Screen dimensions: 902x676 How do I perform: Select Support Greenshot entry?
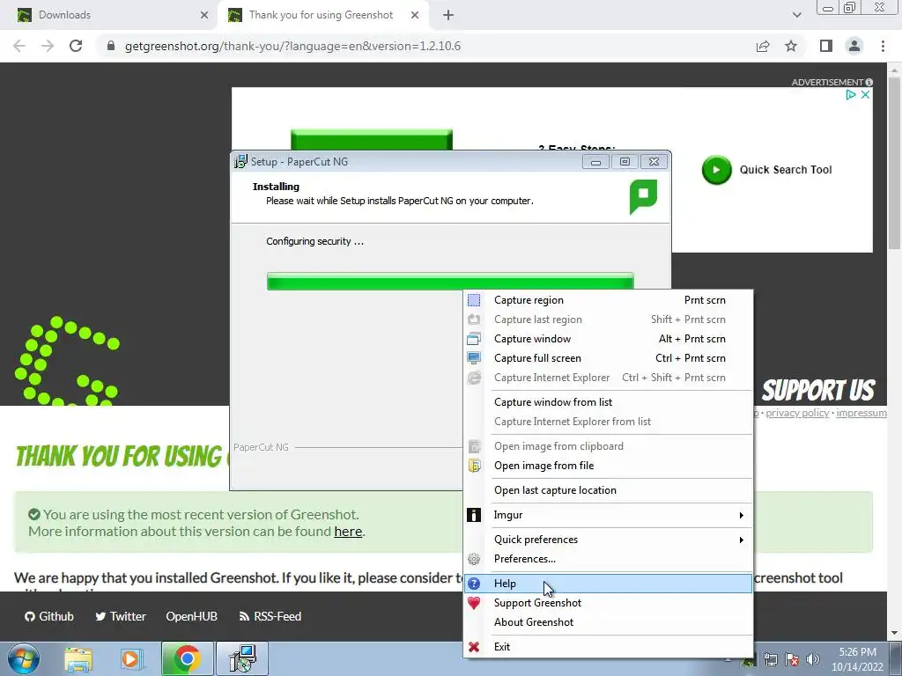pos(608,603)
